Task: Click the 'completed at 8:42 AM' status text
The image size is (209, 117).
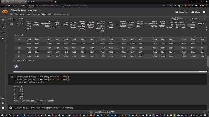Action: tap(104, 112)
